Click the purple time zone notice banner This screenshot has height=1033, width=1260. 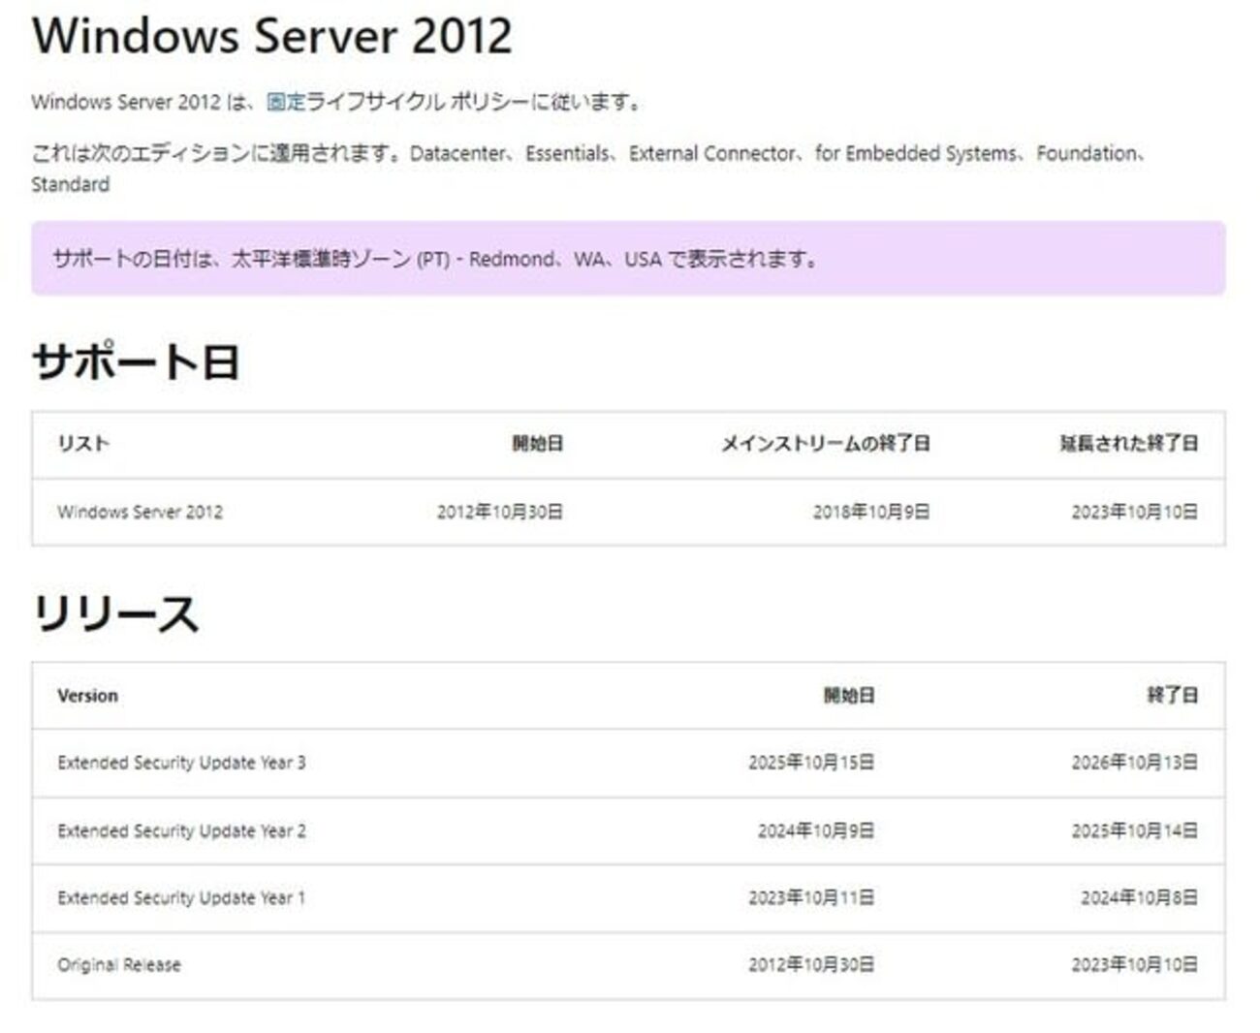tap(630, 259)
